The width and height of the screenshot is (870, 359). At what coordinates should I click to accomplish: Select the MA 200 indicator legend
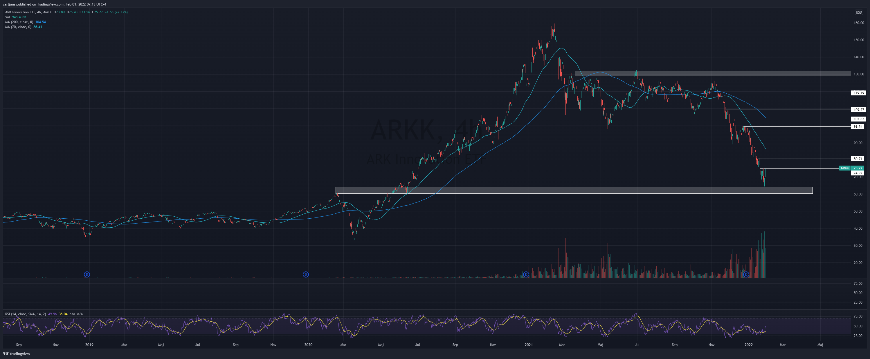[x=25, y=22]
